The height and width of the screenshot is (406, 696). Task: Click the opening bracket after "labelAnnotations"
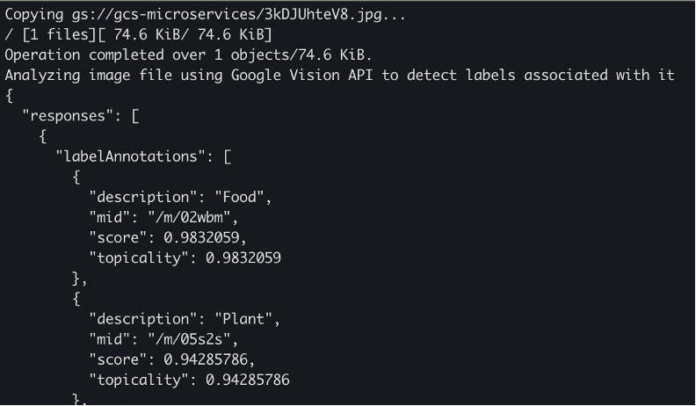click(x=227, y=156)
